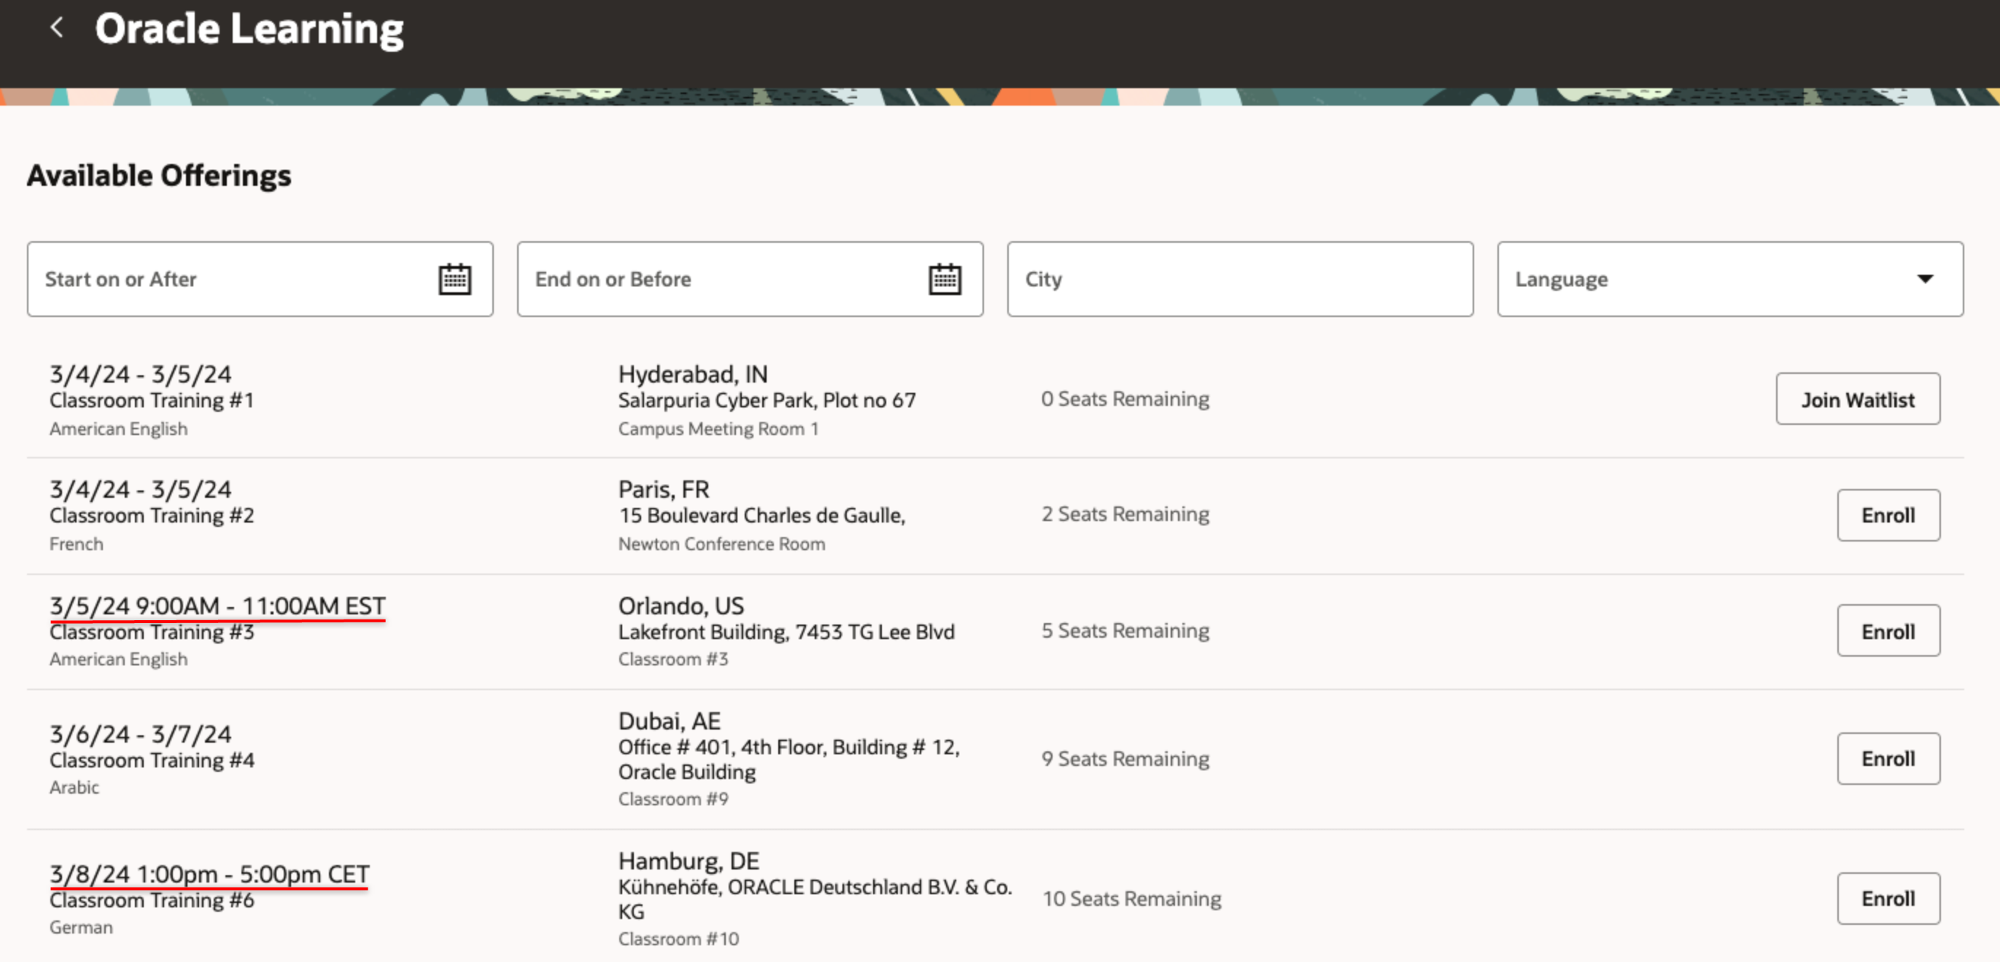Viewport: 2000px width, 962px height.
Task: Enroll in the Hamburg Classroom Training #6
Action: (x=1888, y=899)
